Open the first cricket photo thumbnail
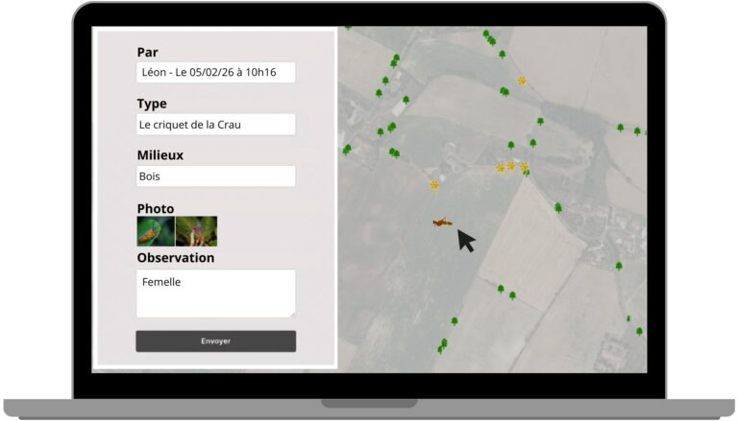This screenshot has width=738, height=421. (155, 231)
